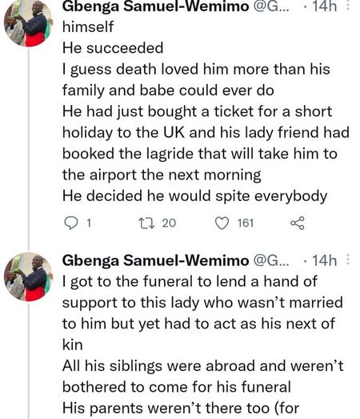
Task: Click the like count 161
Action: pos(246,224)
